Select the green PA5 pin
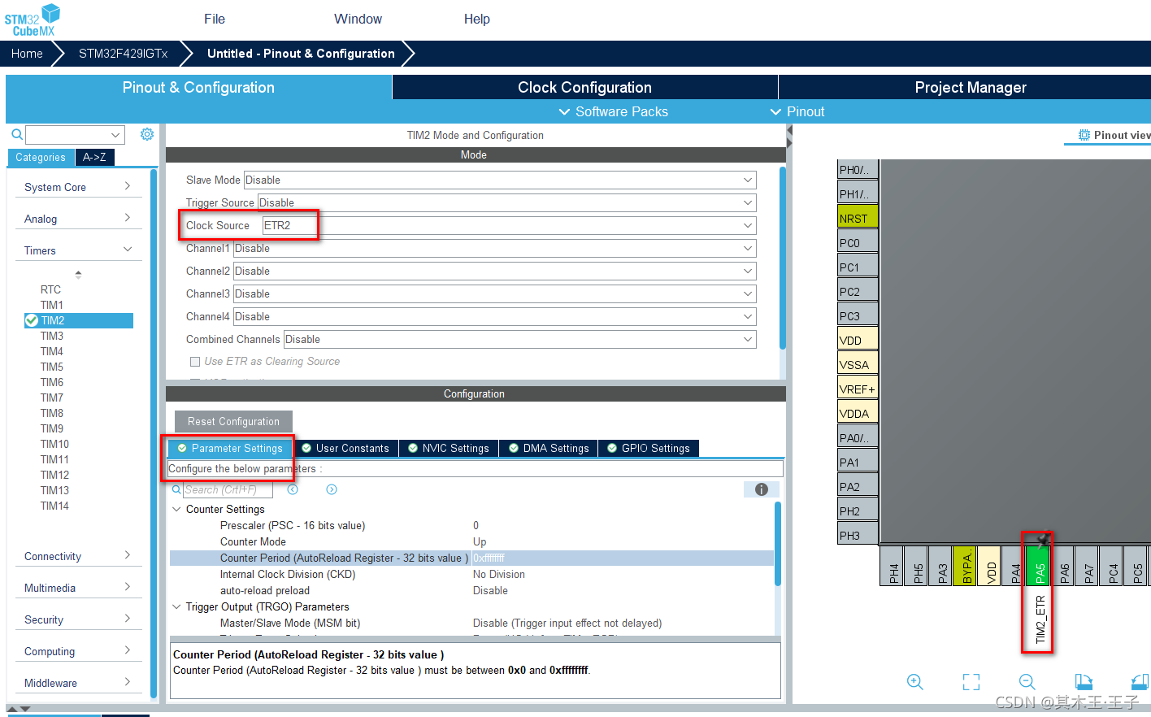The height and width of the screenshot is (717, 1151). click(x=1040, y=565)
